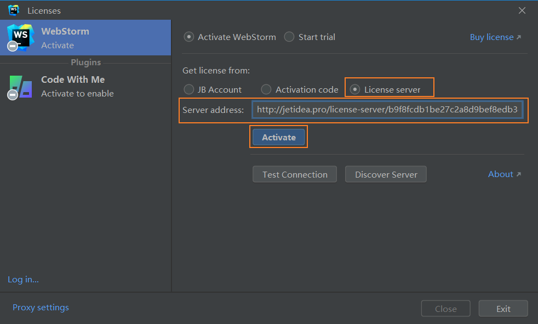Click the 'Plugins' section heading

point(86,62)
